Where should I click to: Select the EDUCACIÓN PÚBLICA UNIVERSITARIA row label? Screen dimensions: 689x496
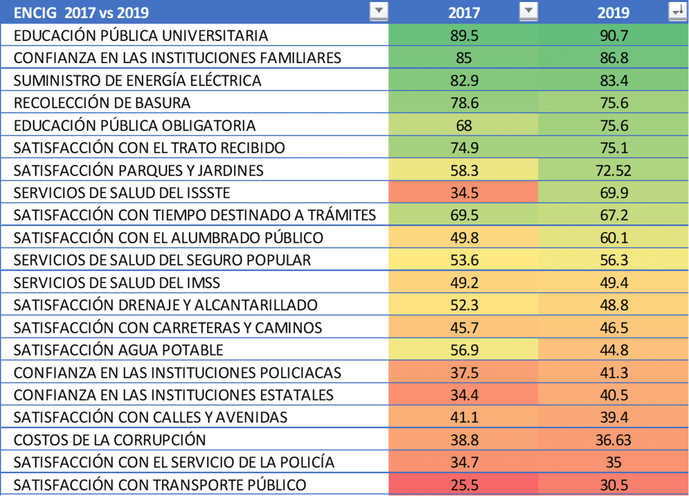point(141,35)
